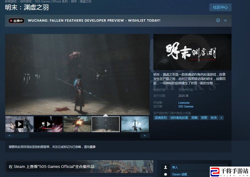Image resolution: width=250 pixels, height=177 pixels.
Task: Go to 505 Games Official 系列 breadcrumb
Action: click(x=51, y=1)
